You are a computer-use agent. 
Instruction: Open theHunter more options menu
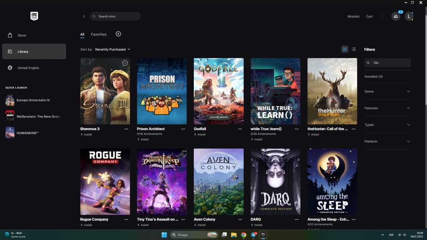click(354, 129)
